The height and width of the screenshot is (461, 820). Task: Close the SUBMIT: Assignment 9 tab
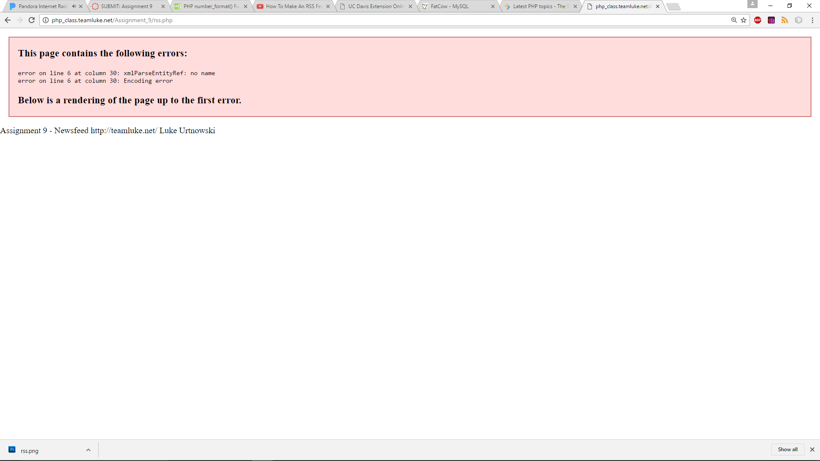coord(163,6)
